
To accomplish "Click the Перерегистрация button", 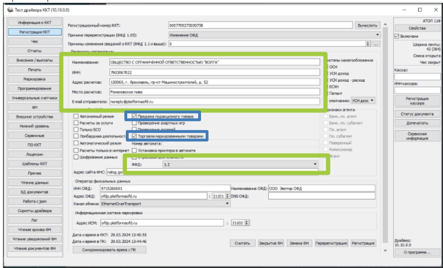I will point(331,243).
